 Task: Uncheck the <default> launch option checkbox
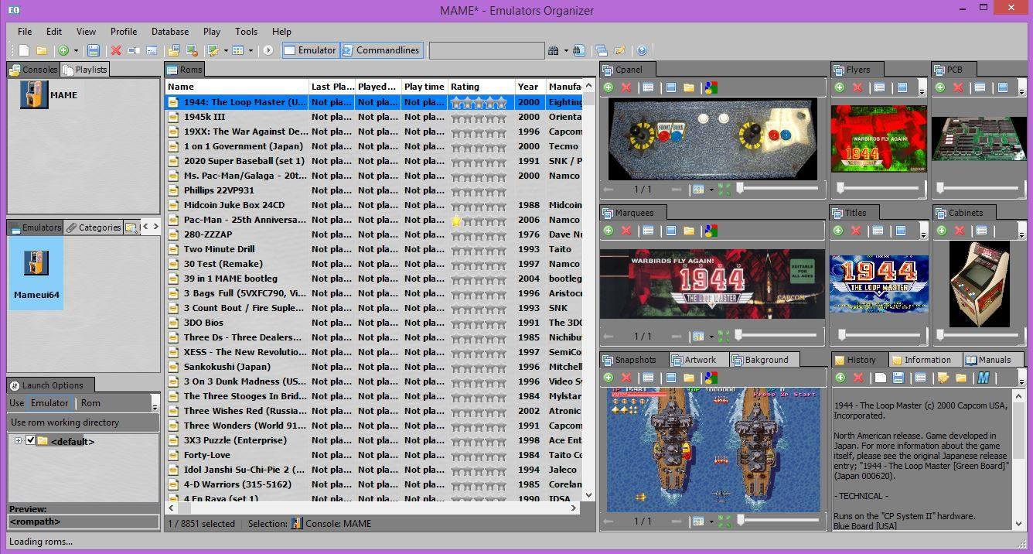click(x=30, y=440)
